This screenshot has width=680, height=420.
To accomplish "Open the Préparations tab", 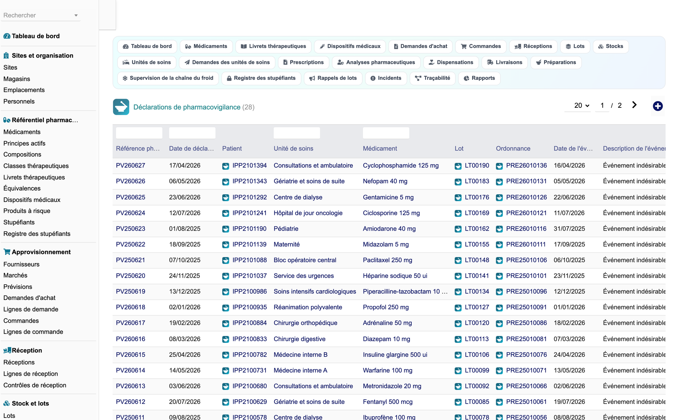I will pyautogui.click(x=556, y=62).
